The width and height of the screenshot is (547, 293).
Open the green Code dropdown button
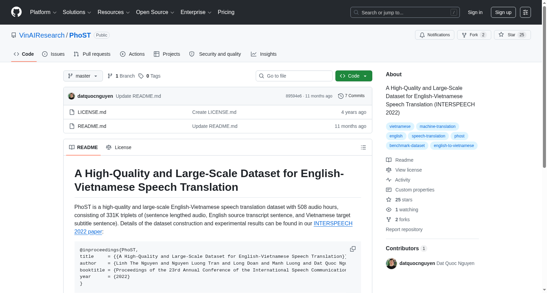353,76
